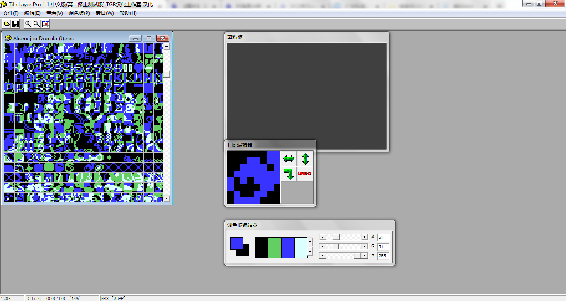This screenshot has height=302, width=566.
Task: Open the 窗口(W) menu
Action: point(104,13)
